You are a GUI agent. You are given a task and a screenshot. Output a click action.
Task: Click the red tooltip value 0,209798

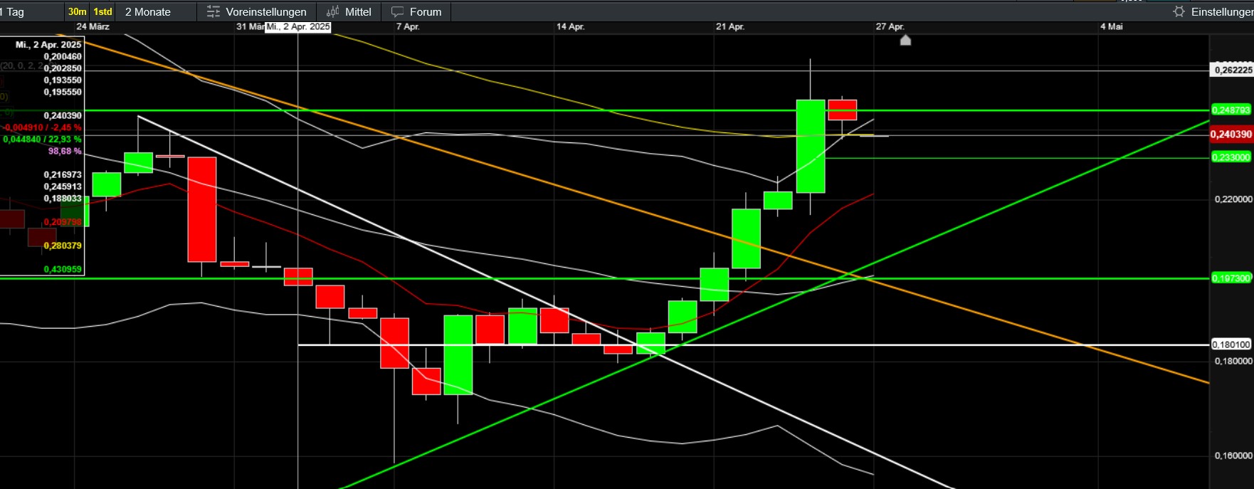[x=63, y=222]
